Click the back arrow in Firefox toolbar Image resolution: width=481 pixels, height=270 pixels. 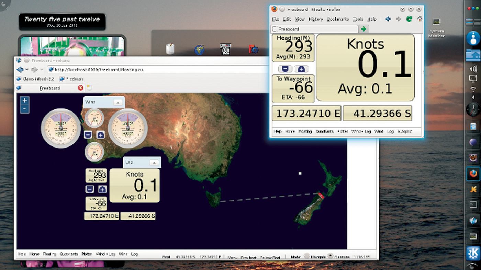point(388,19)
